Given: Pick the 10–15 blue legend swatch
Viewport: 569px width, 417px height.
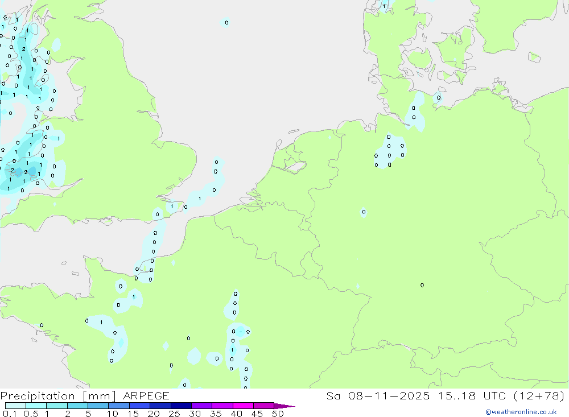Looking at the screenshot, I should point(119,406).
